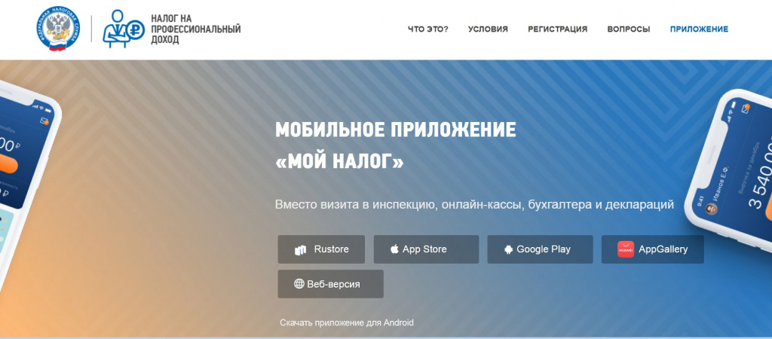Click the globe icon for the web version
Image resolution: width=772 pixels, height=339 pixels.
(x=299, y=284)
